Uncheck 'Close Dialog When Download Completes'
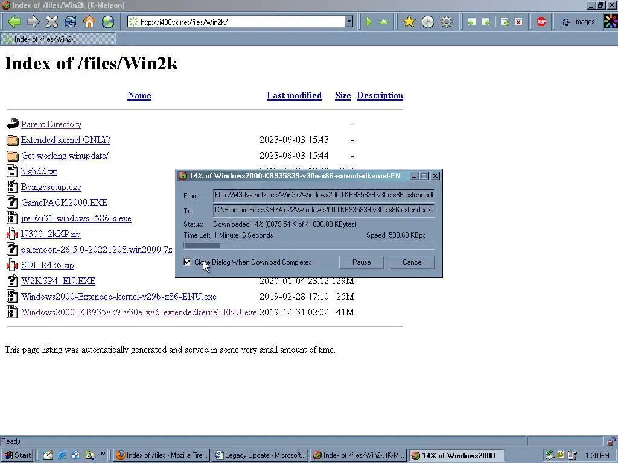This screenshot has width=618, height=463. 187,262
